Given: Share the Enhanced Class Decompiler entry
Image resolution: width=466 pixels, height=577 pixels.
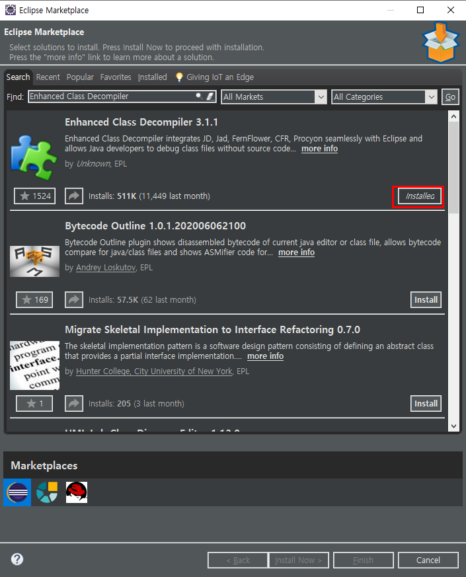Looking at the screenshot, I should pyautogui.click(x=74, y=196).
